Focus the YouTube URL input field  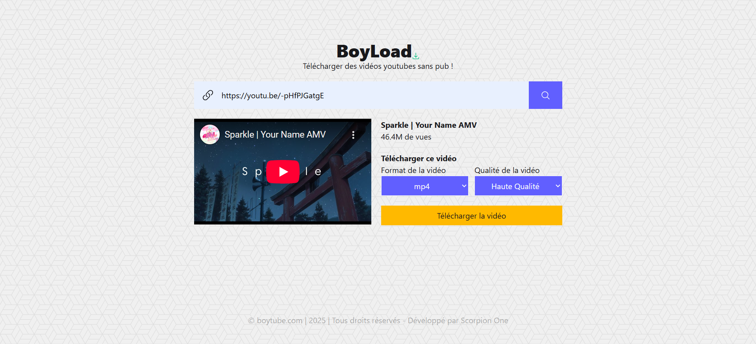pos(370,96)
